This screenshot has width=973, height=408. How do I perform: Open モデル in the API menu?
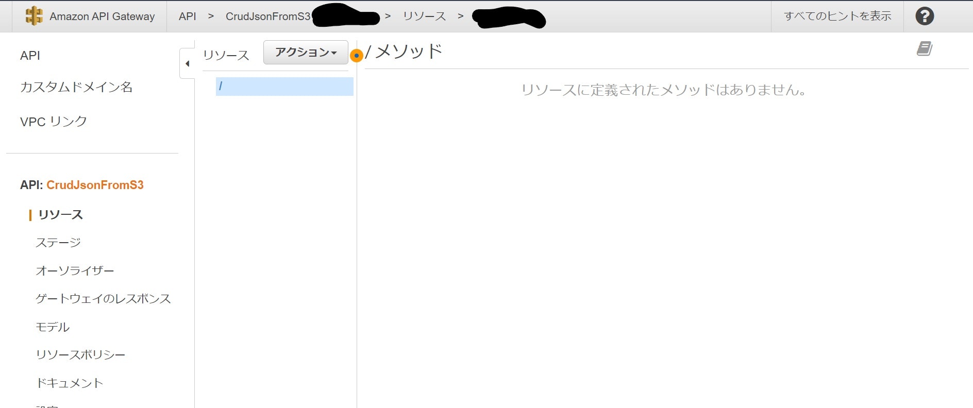point(53,327)
